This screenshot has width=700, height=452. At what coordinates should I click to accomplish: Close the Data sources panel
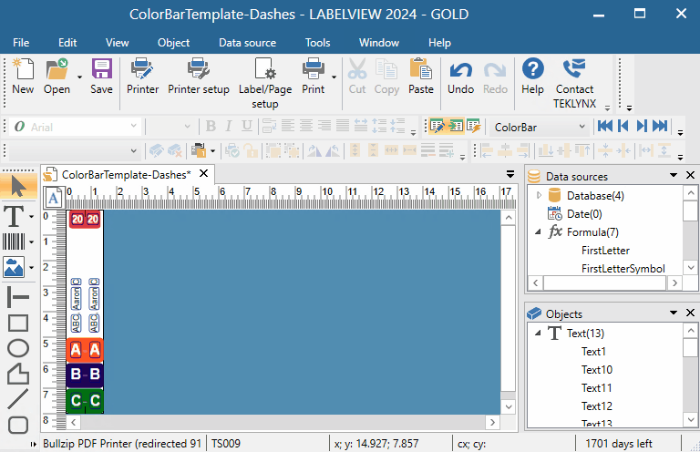(x=690, y=175)
